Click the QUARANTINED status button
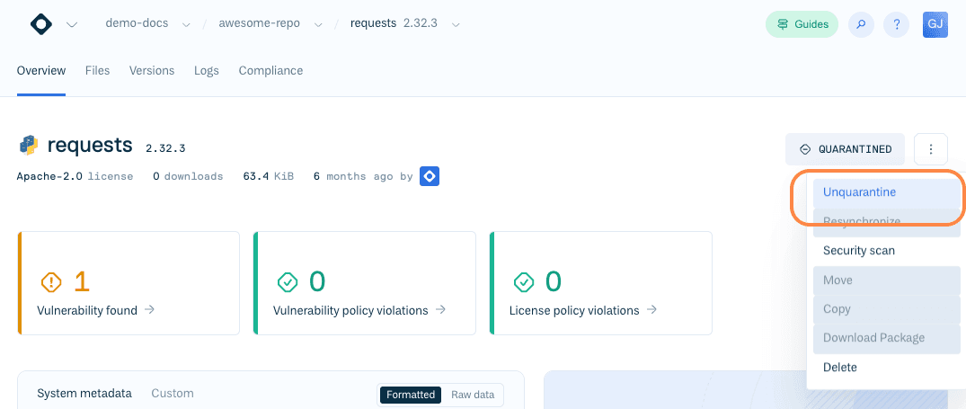The height and width of the screenshot is (409, 966). tap(845, 149)
